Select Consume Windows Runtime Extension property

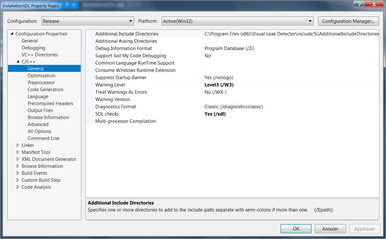point(135,70)
